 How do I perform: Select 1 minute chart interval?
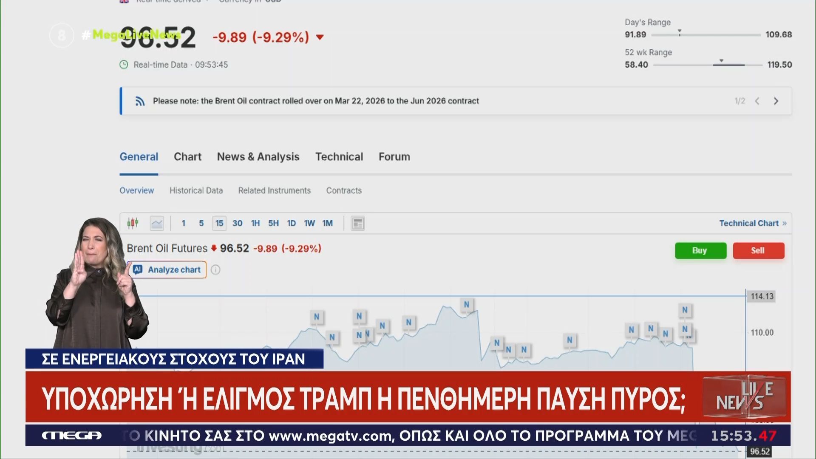point(184,223)
